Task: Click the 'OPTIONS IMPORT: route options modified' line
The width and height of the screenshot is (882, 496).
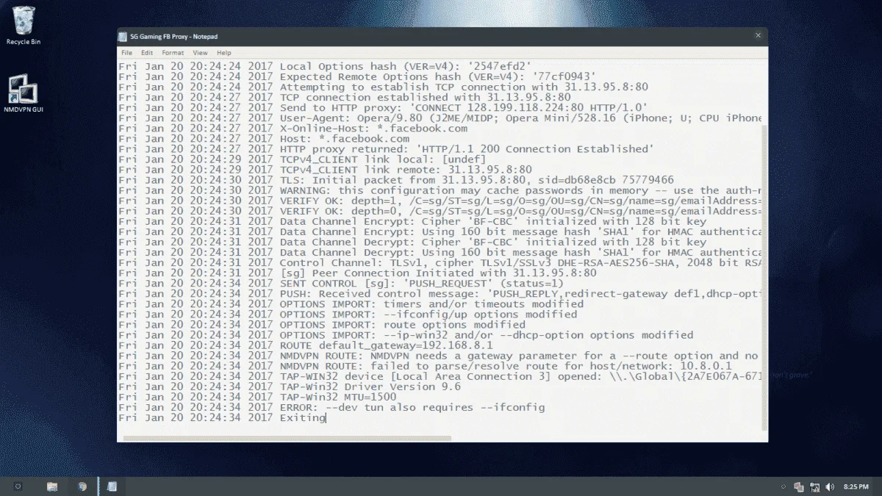Action: [322, 324]
